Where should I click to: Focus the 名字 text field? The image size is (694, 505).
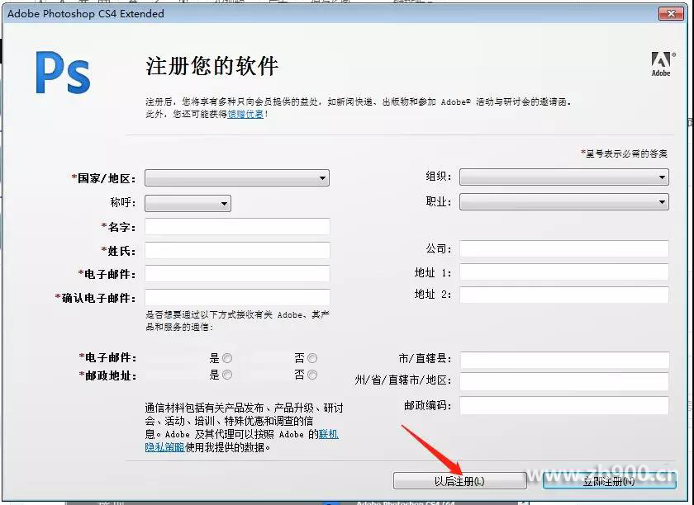(236, 227)
